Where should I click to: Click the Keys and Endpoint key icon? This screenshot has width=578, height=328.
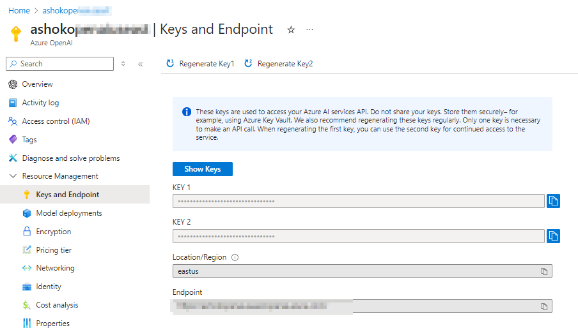(27, 195)
